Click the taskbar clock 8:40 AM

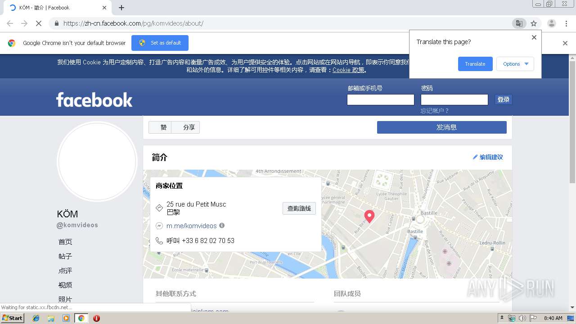(x=553, y=318)
